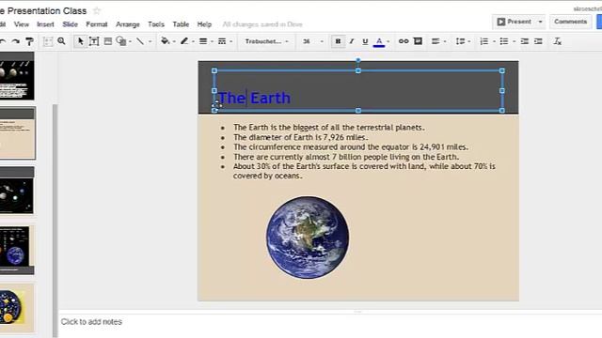602x338 pixels.
Task: Click the shape tool icon
Action: coord(121,41)
